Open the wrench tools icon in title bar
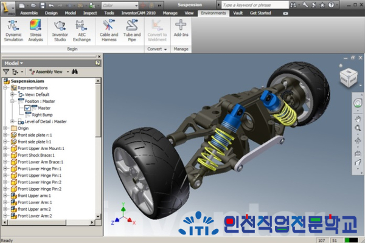The width and height of the screenshot is (365, 243). (305, 5)
